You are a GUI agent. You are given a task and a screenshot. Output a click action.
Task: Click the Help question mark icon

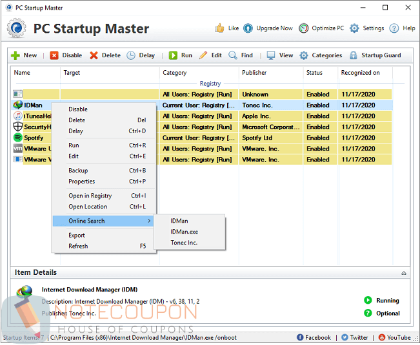pyautogui.click(x=394, y=28)
